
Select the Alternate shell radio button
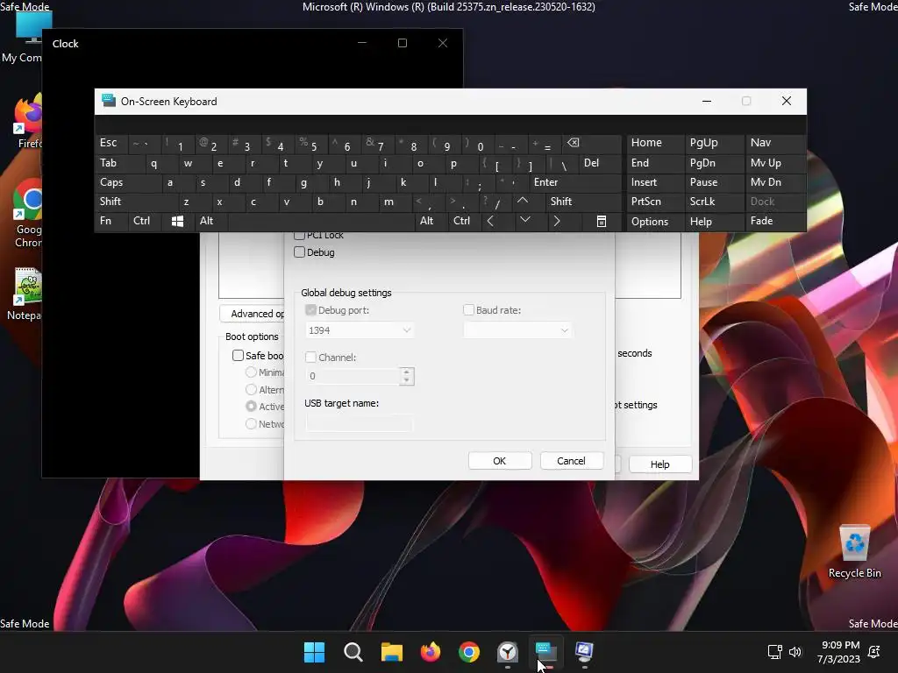coord(251,390)
